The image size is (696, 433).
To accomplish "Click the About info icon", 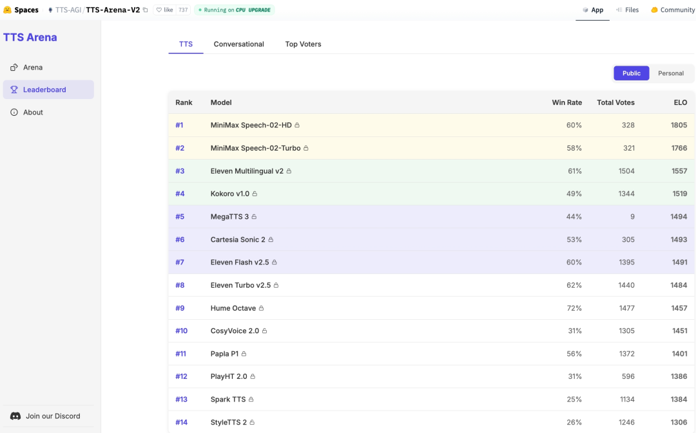I will click(x=14, y=112).
